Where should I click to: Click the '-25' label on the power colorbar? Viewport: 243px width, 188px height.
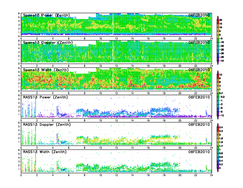222,50
